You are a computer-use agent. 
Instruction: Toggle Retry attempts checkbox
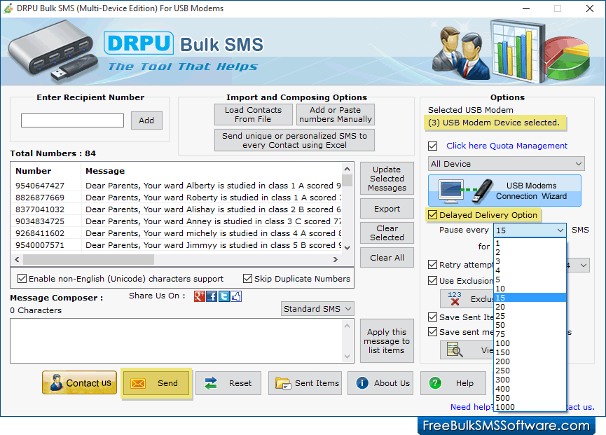click(433, 265)
